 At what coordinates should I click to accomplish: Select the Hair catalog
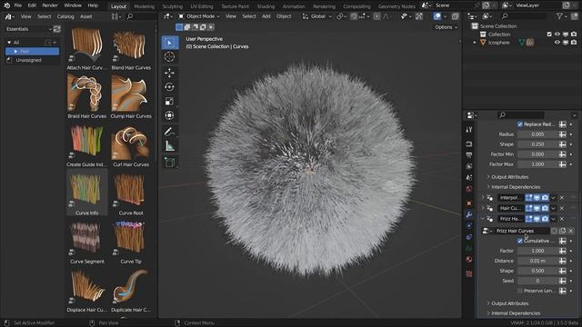32,51
